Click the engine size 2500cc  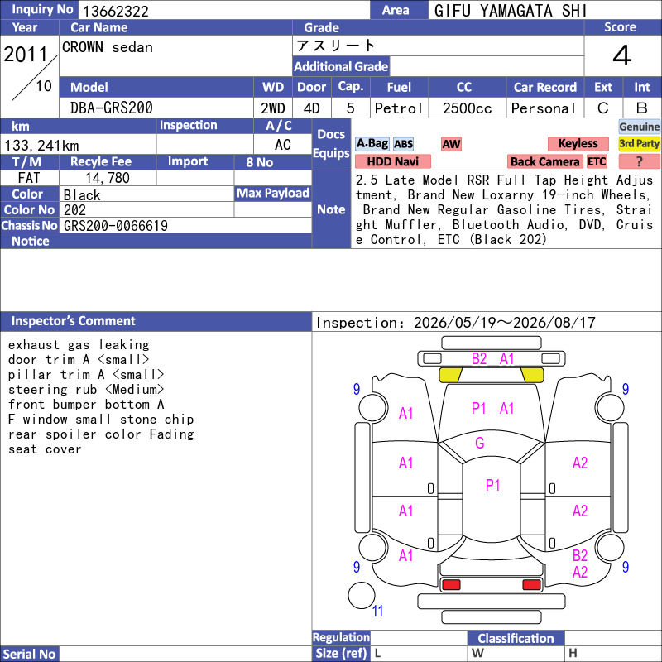click(x=468, y=108)
